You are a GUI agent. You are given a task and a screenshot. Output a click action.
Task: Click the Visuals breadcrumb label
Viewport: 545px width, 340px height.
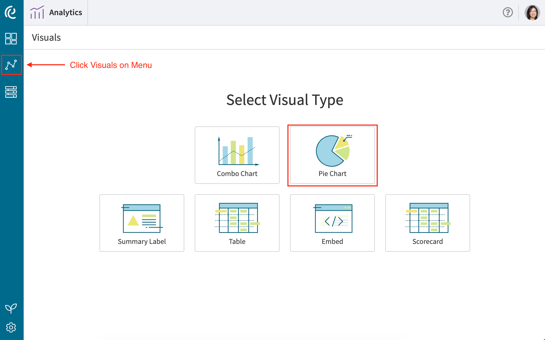pyautogui.click(x=46, y=37)
